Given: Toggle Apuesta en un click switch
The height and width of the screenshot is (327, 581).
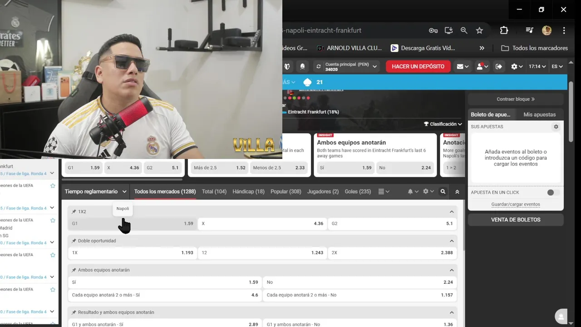Looking at the screenshot, I should coord(553,193).
